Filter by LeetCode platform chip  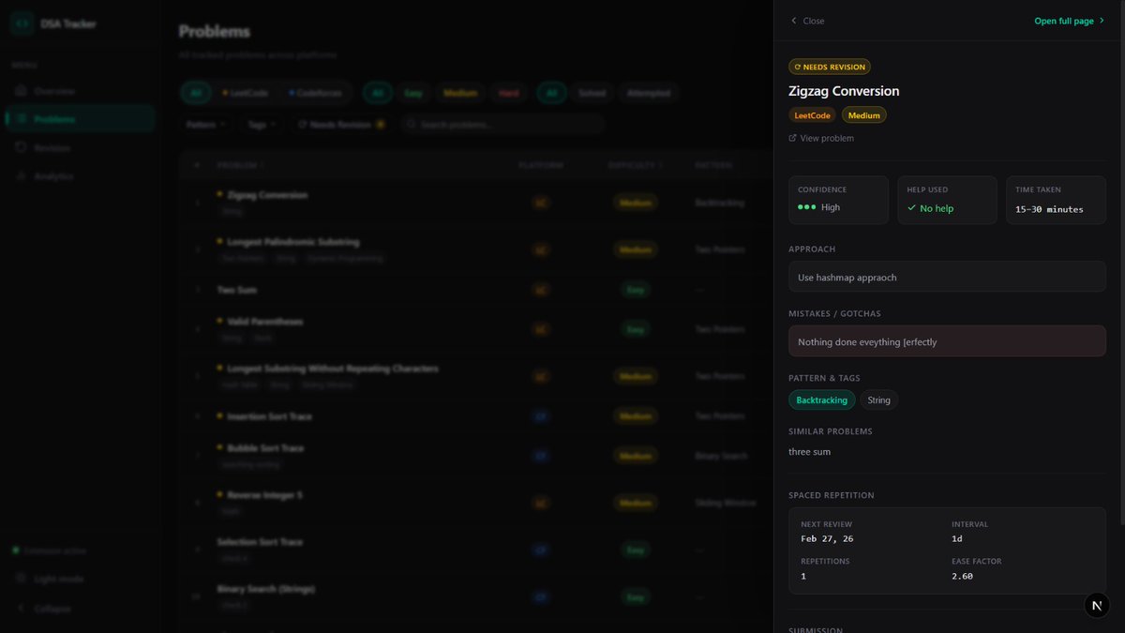pos(246,93)
